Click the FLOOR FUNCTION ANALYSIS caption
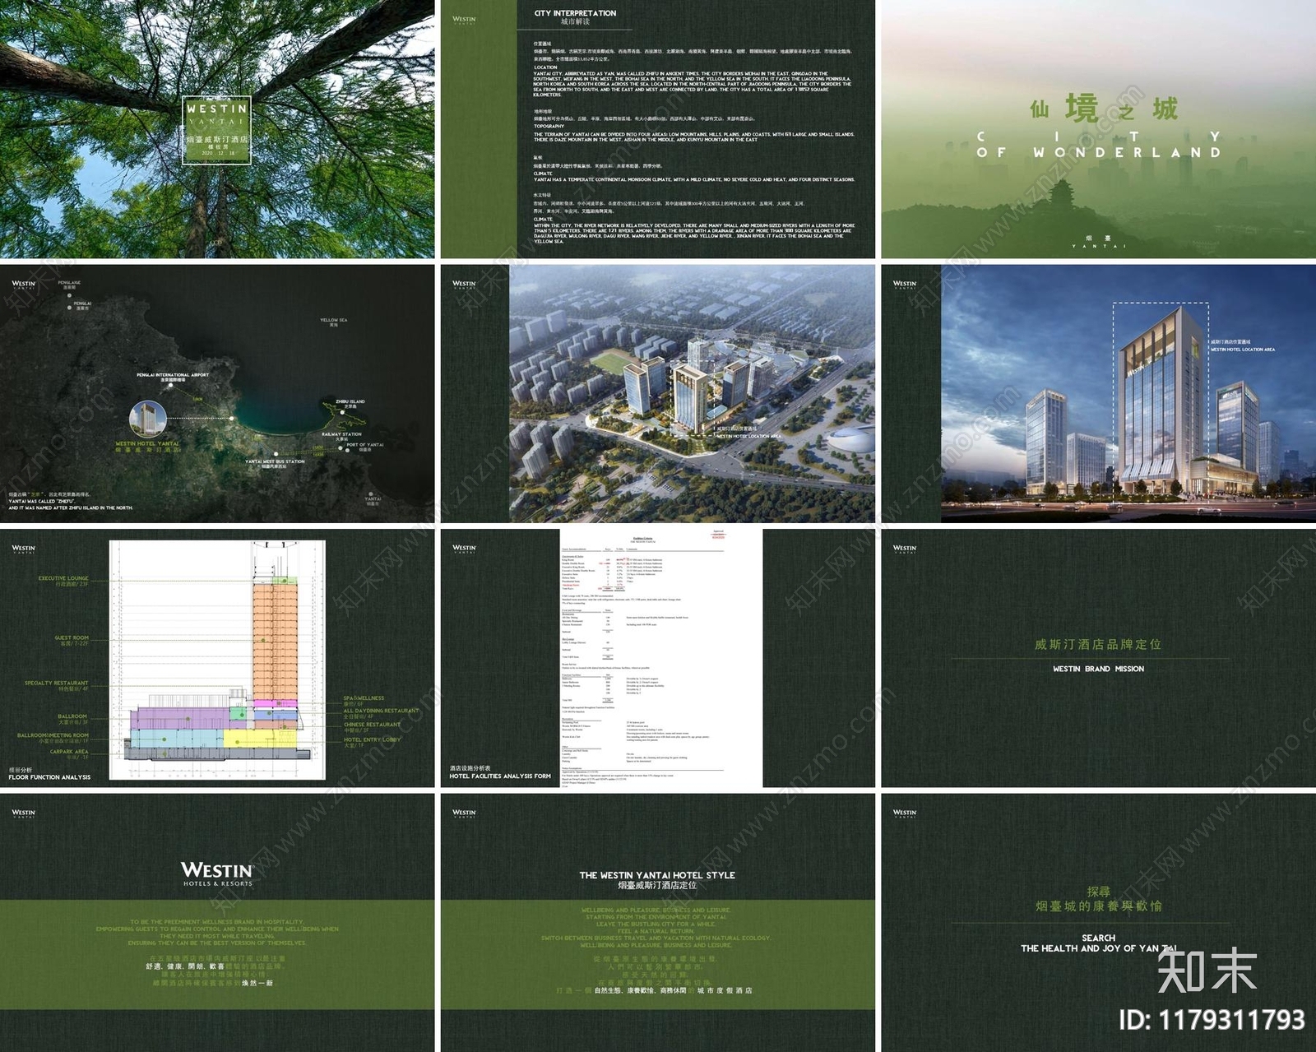The image size is (1316, 1052). coord(49,777)
